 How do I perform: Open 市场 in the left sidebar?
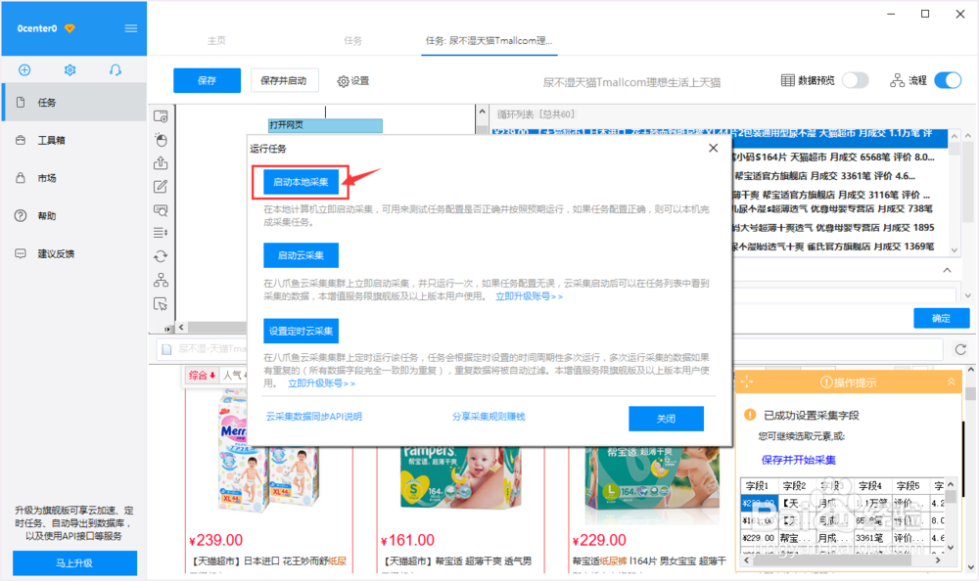[x=73, y=178]
